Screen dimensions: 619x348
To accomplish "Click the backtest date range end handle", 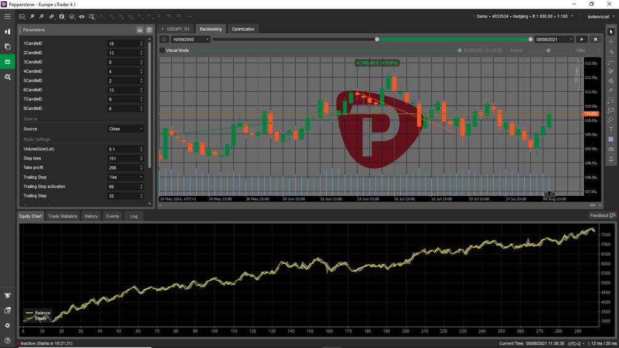I will pos(530,39).
